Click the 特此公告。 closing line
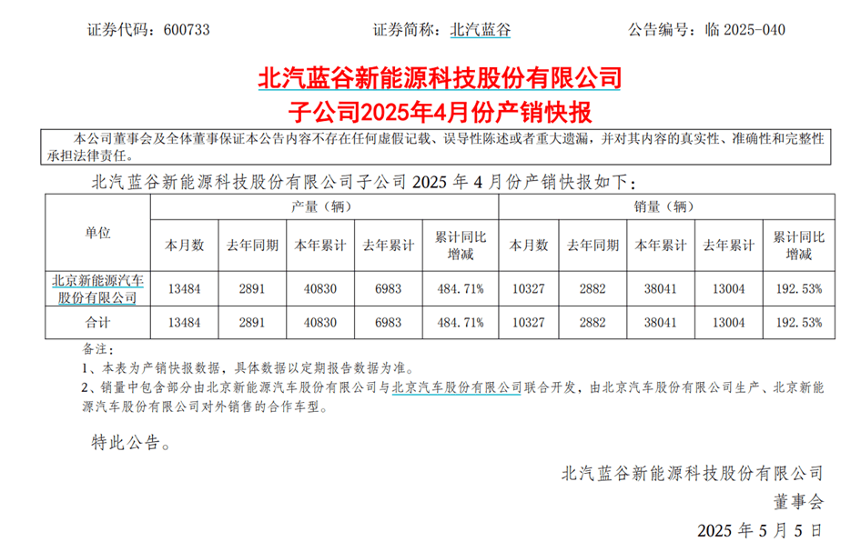Viewport: 861px width, 552px height. [x=132, y=442]
